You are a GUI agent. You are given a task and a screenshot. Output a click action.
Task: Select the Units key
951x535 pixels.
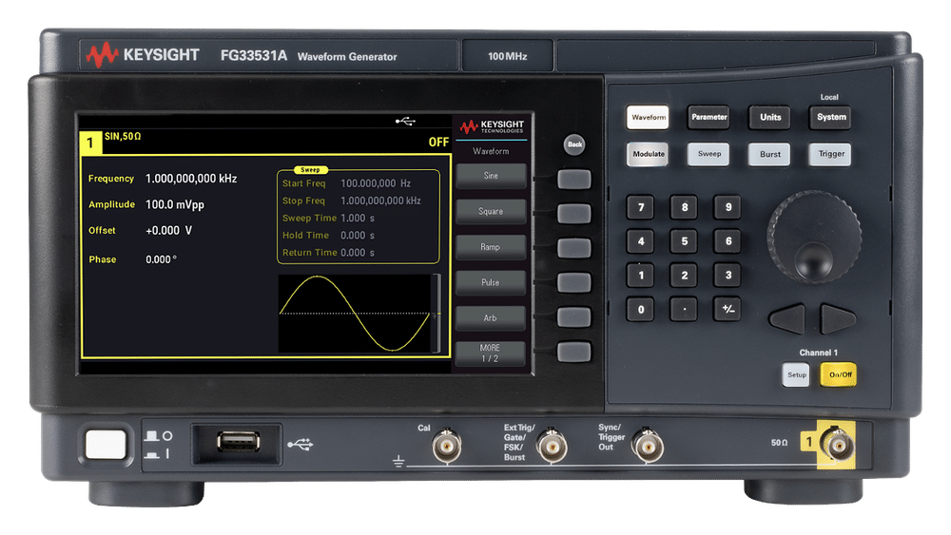pos(770,118)
